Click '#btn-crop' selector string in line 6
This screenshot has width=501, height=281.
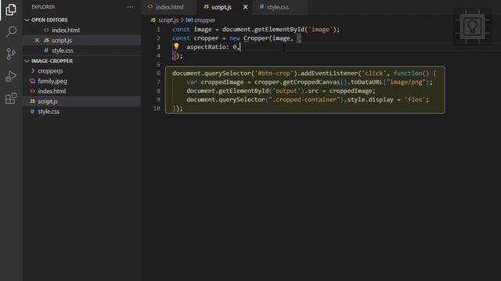274,73
